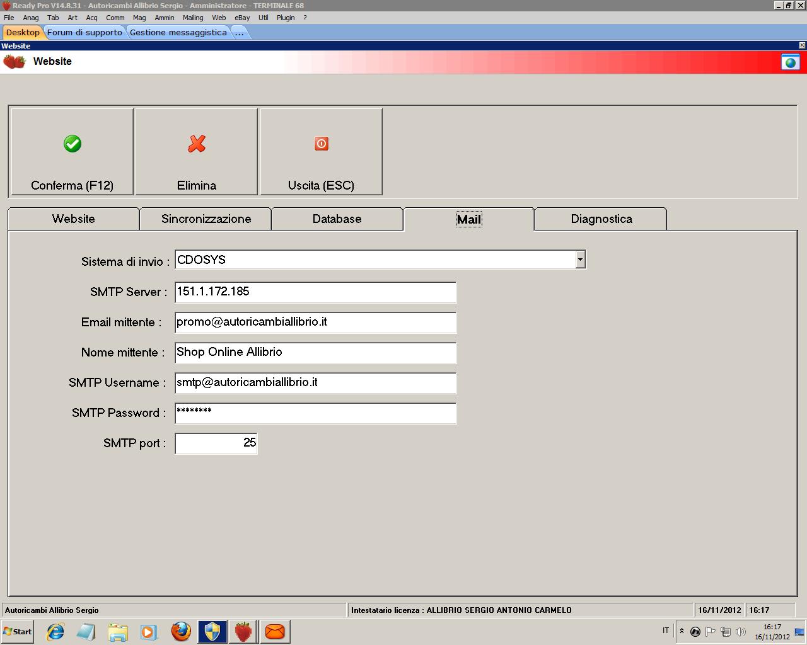This screenshot has height=645, width=807.
Task: Click Autoricambi Allibrio Sergio status bar text
Action: click(52, 610)
